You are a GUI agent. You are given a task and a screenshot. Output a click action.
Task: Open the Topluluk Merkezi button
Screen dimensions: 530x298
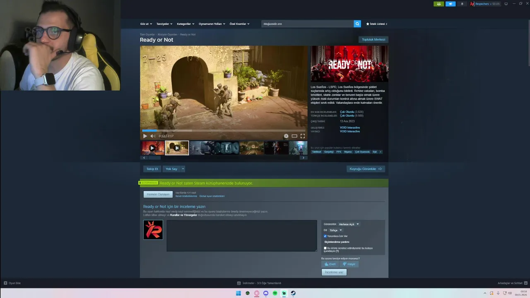point(373,40)
